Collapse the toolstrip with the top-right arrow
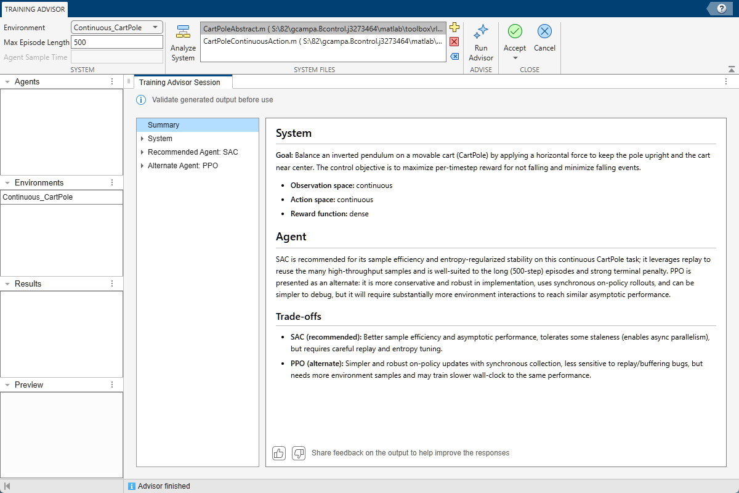Screen dimensions: 739x493 click(731, 69)
